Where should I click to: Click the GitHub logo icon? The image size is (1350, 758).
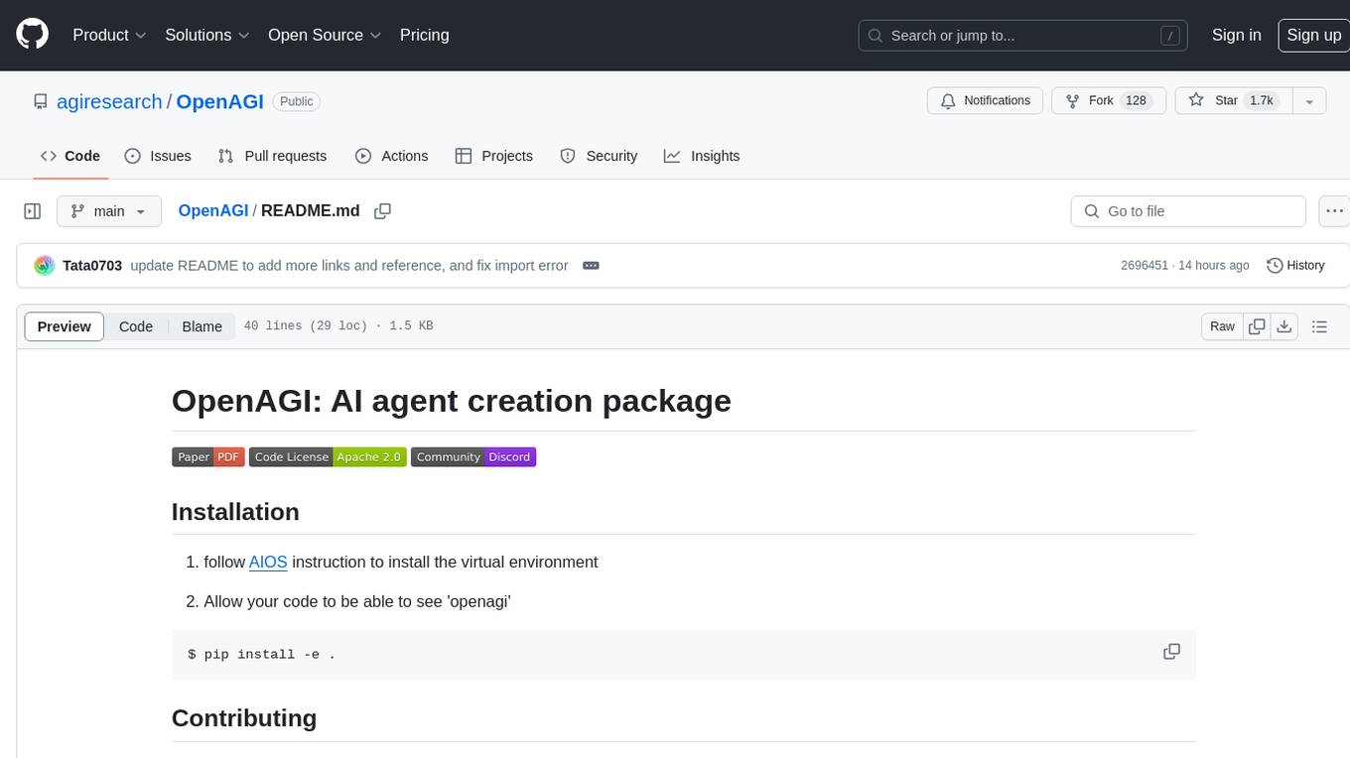click(x=33, y=35)
